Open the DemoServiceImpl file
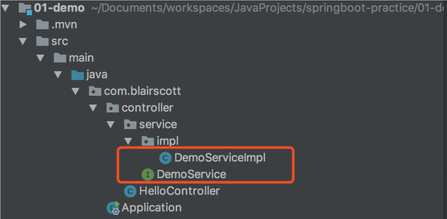The height and width of the screenshot is (219, 447). pyautogui.click(x=220, y=158)
